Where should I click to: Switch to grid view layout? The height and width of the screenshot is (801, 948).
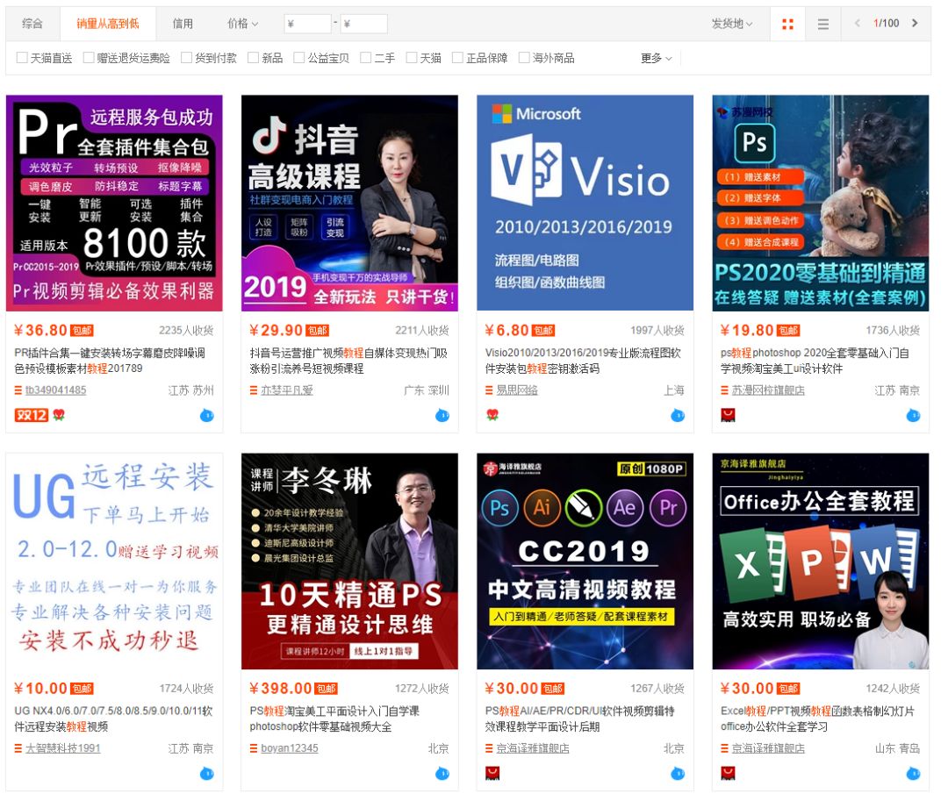coord(787,25)
